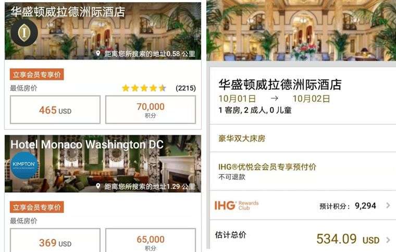Expand the estimated total price 534.09 USD chevron

(388, 239)
